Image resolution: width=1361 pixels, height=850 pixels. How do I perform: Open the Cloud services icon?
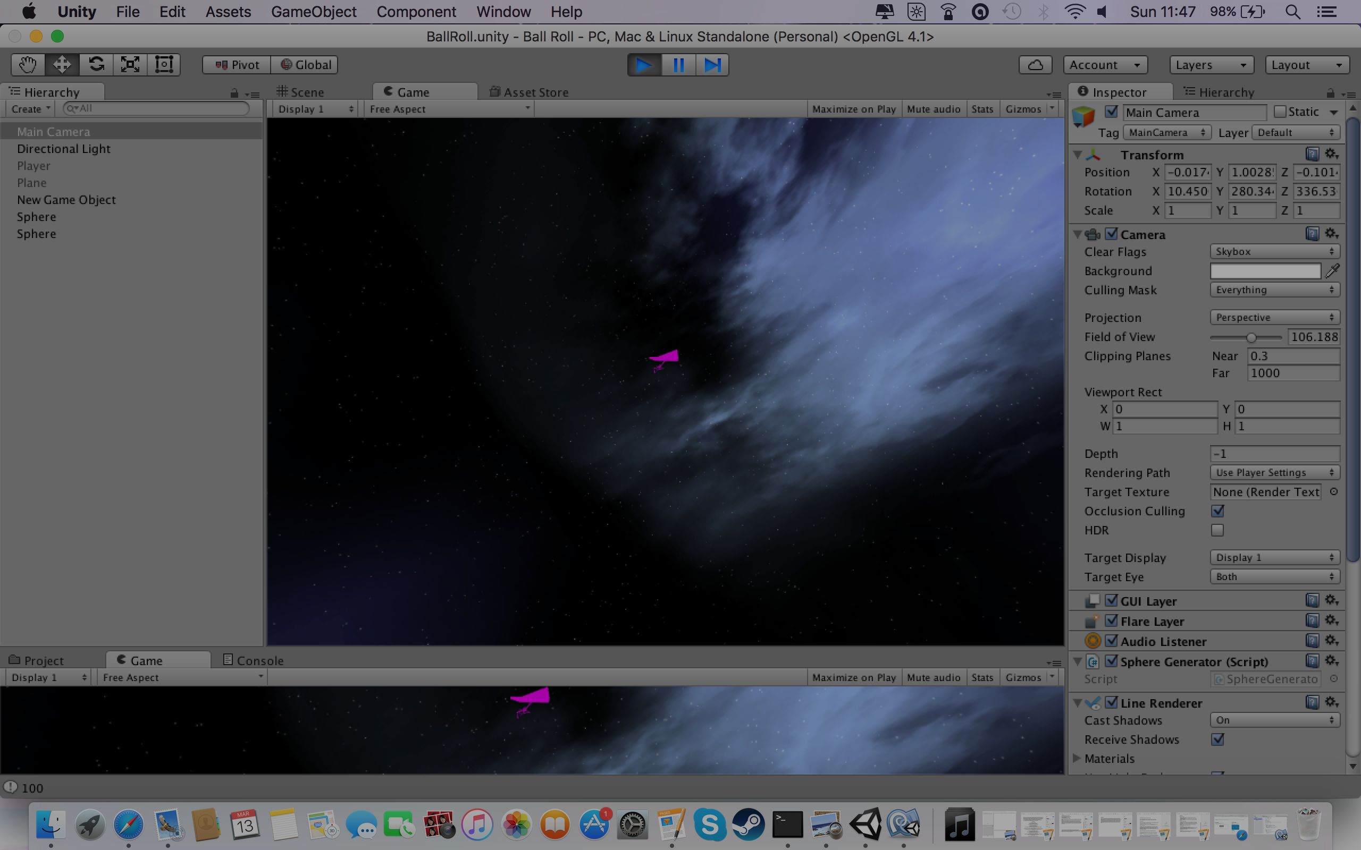click(x=1035, y=65)
